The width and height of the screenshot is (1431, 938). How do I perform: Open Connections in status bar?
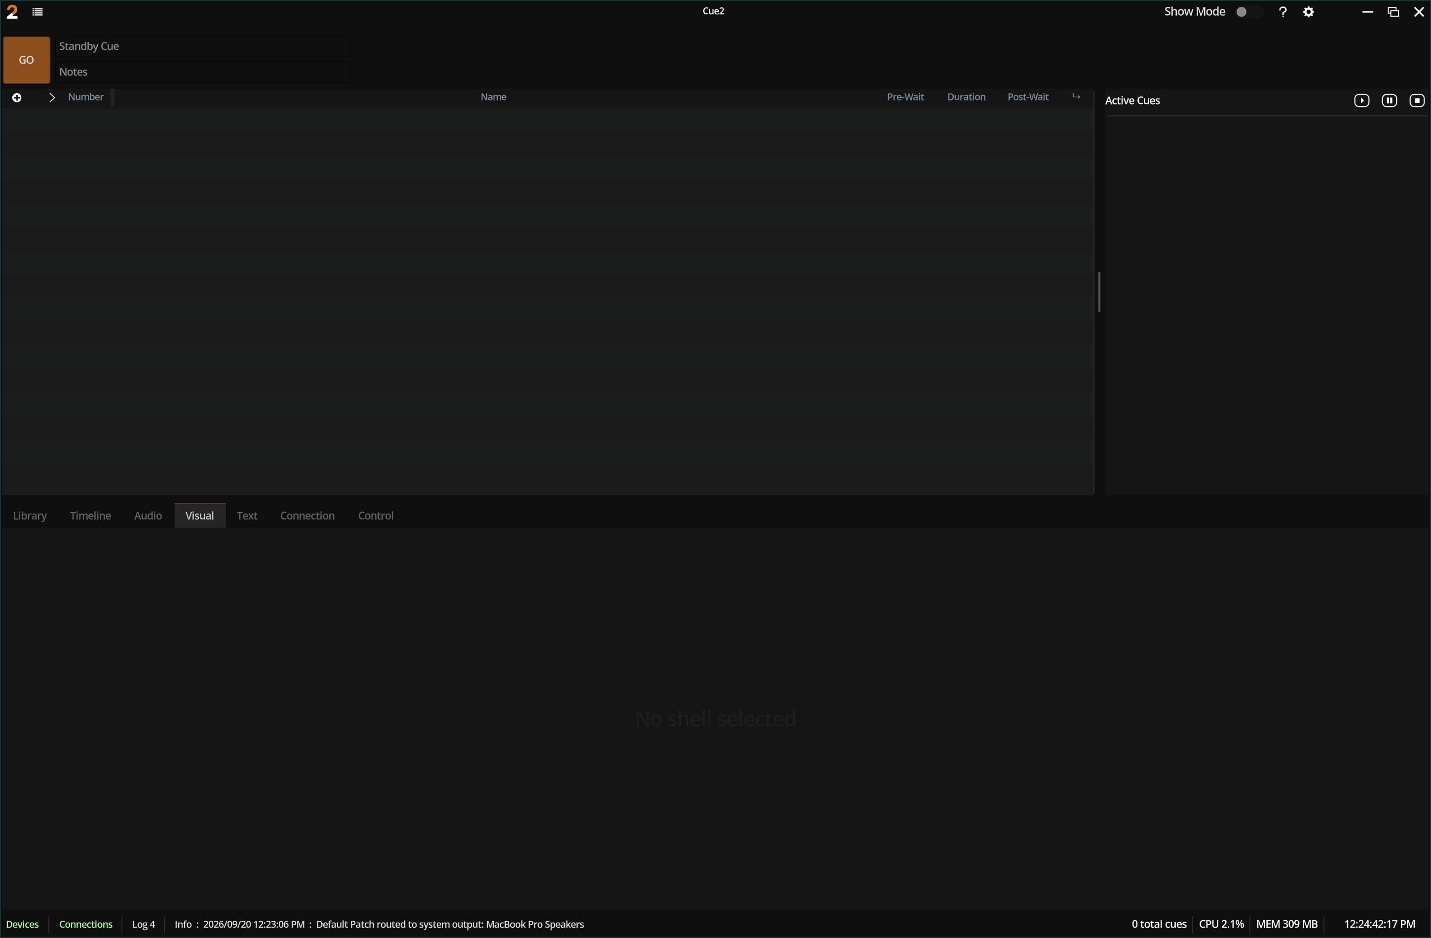coord(85,924)
